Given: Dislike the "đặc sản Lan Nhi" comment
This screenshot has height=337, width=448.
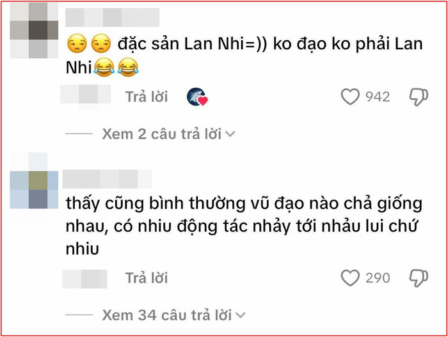Looking at the screenshot, I should tap(419, 97).
